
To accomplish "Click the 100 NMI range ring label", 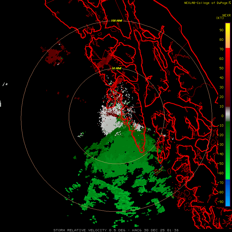I will (x=117, y=21).
